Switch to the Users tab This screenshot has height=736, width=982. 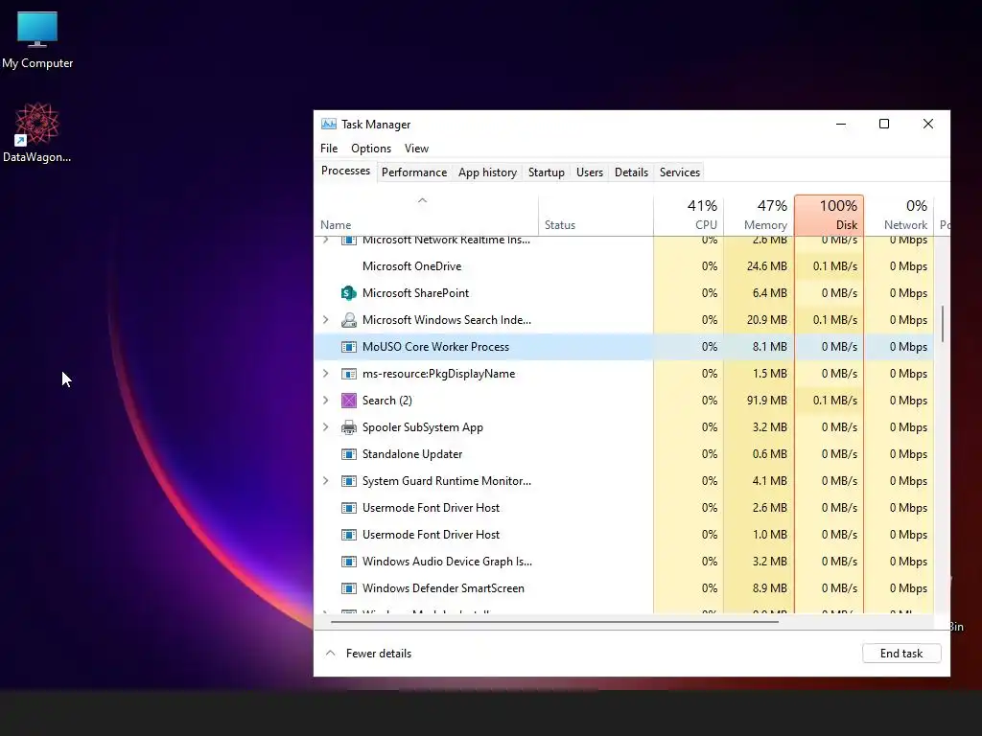coord(590,172)
